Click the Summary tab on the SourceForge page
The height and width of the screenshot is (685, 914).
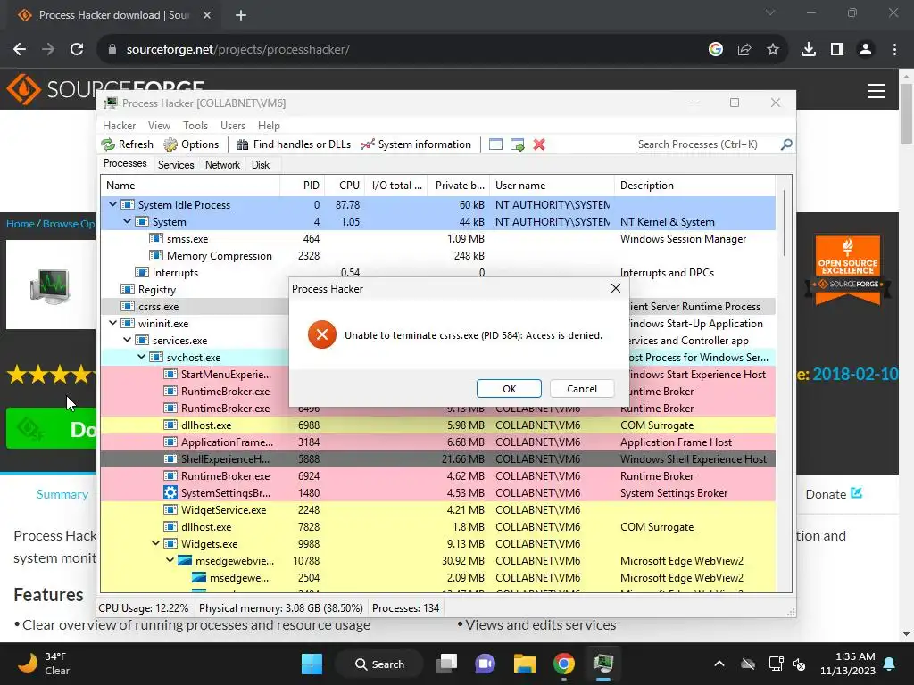(62, 494)
